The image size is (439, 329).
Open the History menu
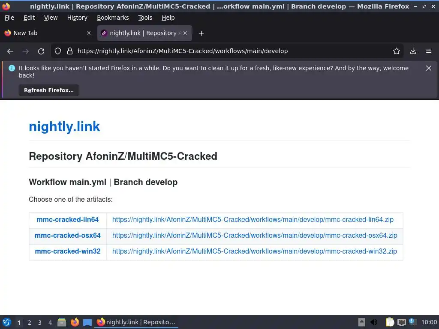click(x=77, y=18)
